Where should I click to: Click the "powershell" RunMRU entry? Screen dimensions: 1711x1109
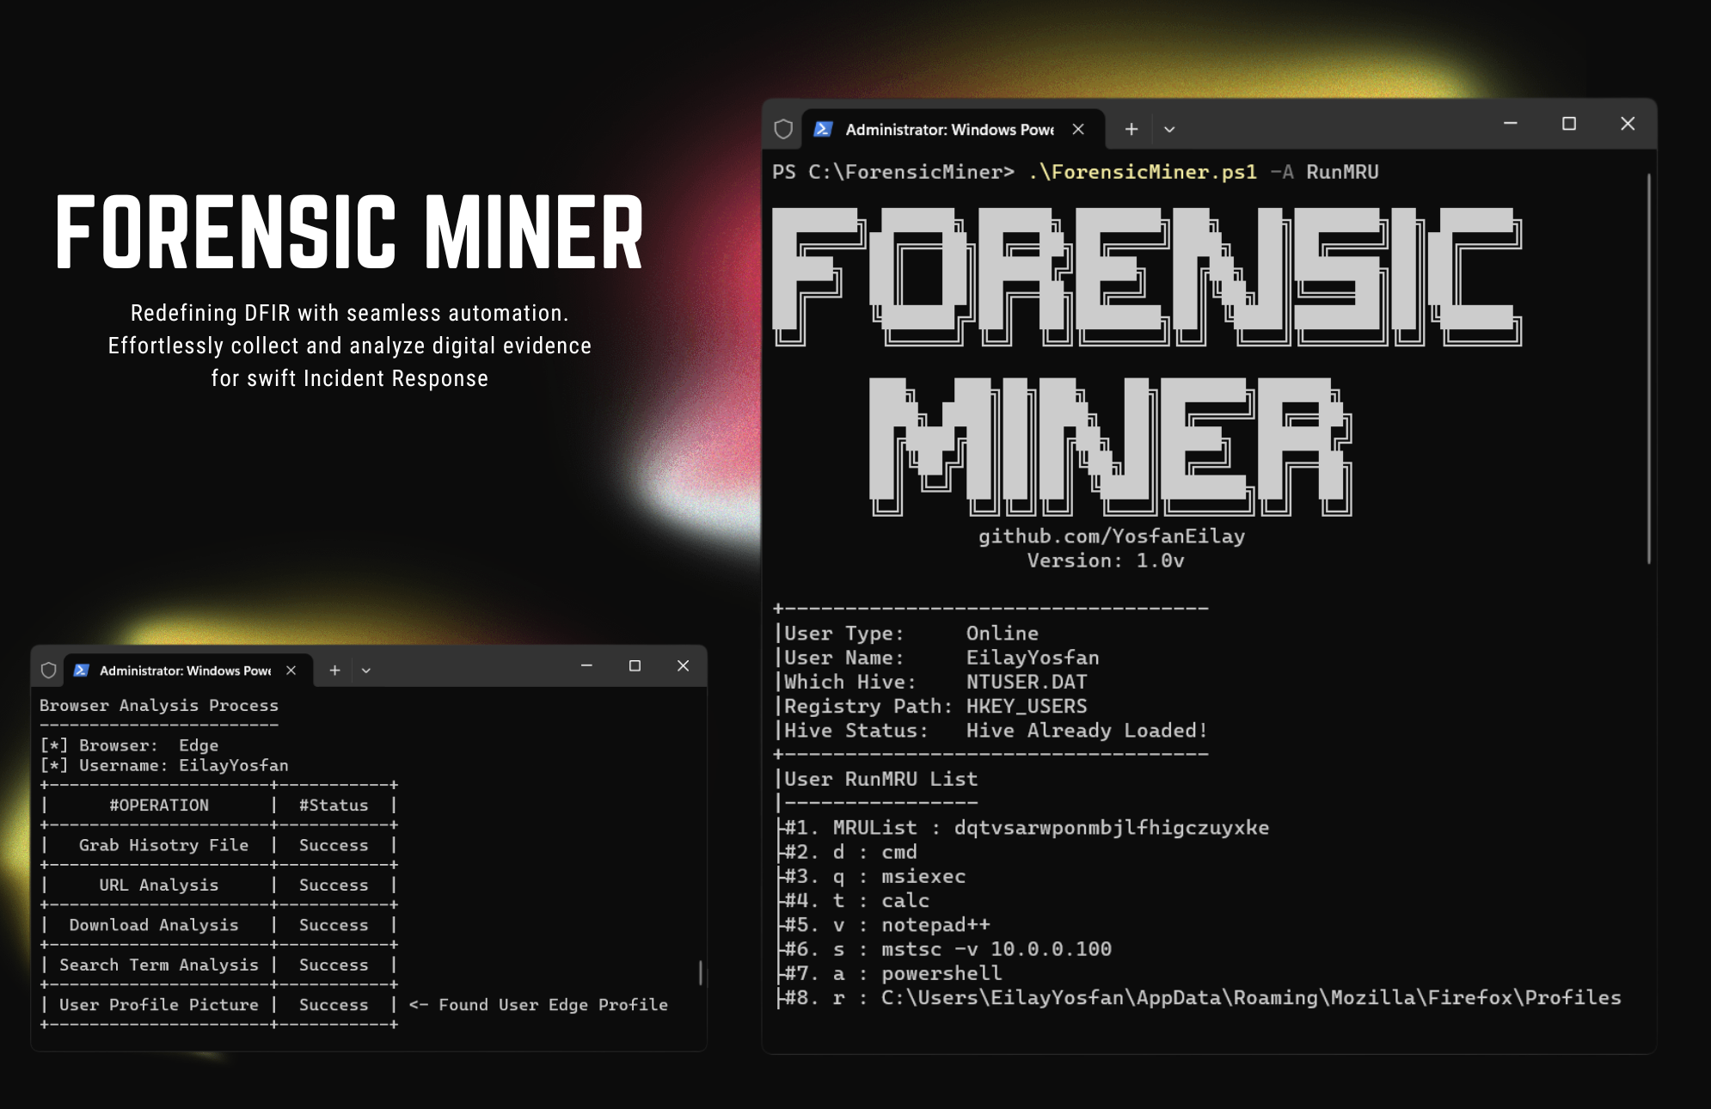coord(941,973)
